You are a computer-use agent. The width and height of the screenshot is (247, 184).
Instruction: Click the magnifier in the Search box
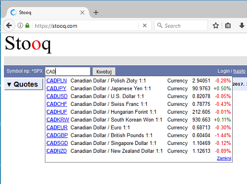[x=160, y=25]
